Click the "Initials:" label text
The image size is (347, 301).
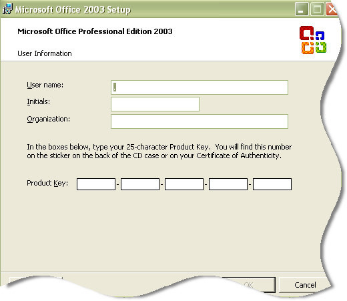[x=39, y=101]
